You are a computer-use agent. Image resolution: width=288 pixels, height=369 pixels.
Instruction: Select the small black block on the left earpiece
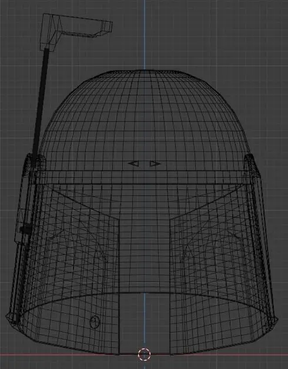26,229
